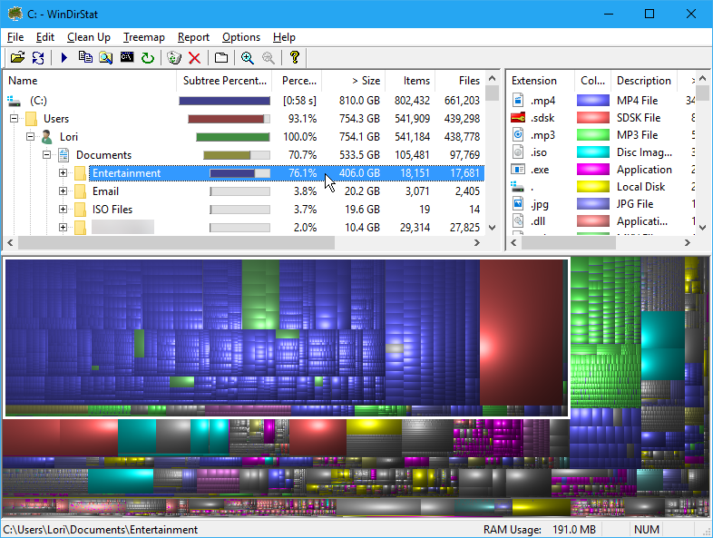
Task: Click the Zoom In magnifier icon
Action: click(x=247, y=57)
